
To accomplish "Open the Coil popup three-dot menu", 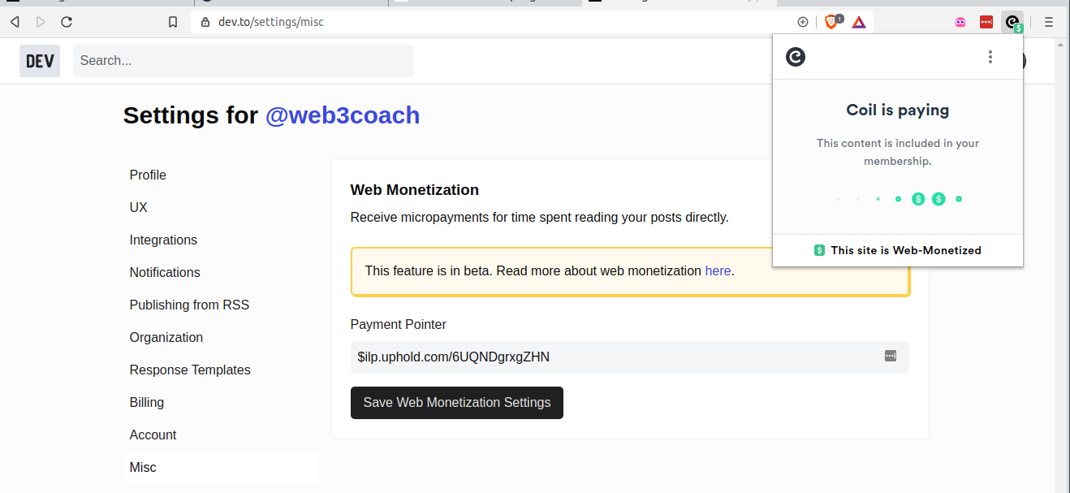I will tap(990, 57).
